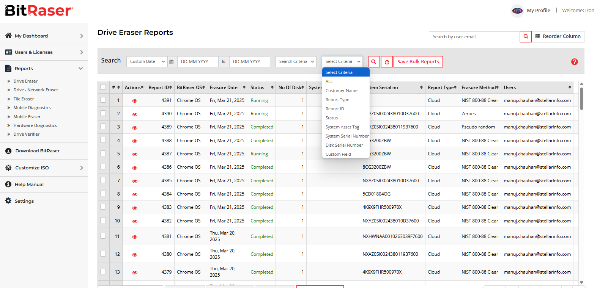Open the red question mark help icon
The image size is (600, 288).
point(575,62)
